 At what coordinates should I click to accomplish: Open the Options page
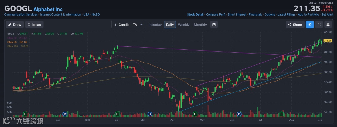coord(270,15)
